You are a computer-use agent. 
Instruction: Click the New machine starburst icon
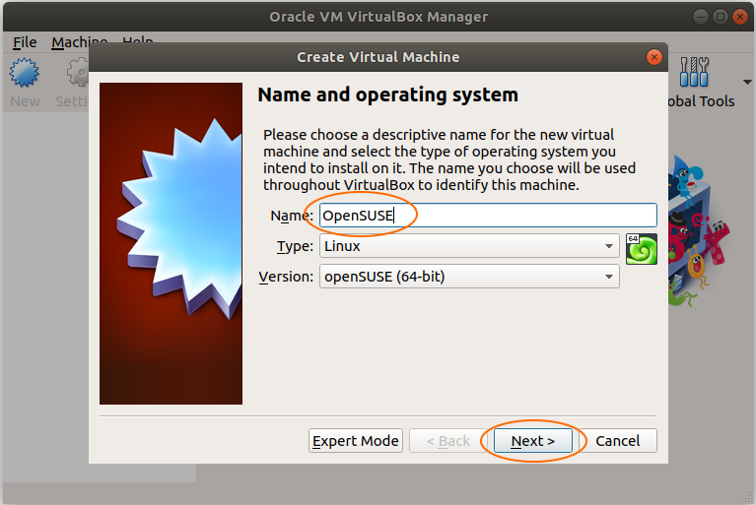tap(24, 73)
